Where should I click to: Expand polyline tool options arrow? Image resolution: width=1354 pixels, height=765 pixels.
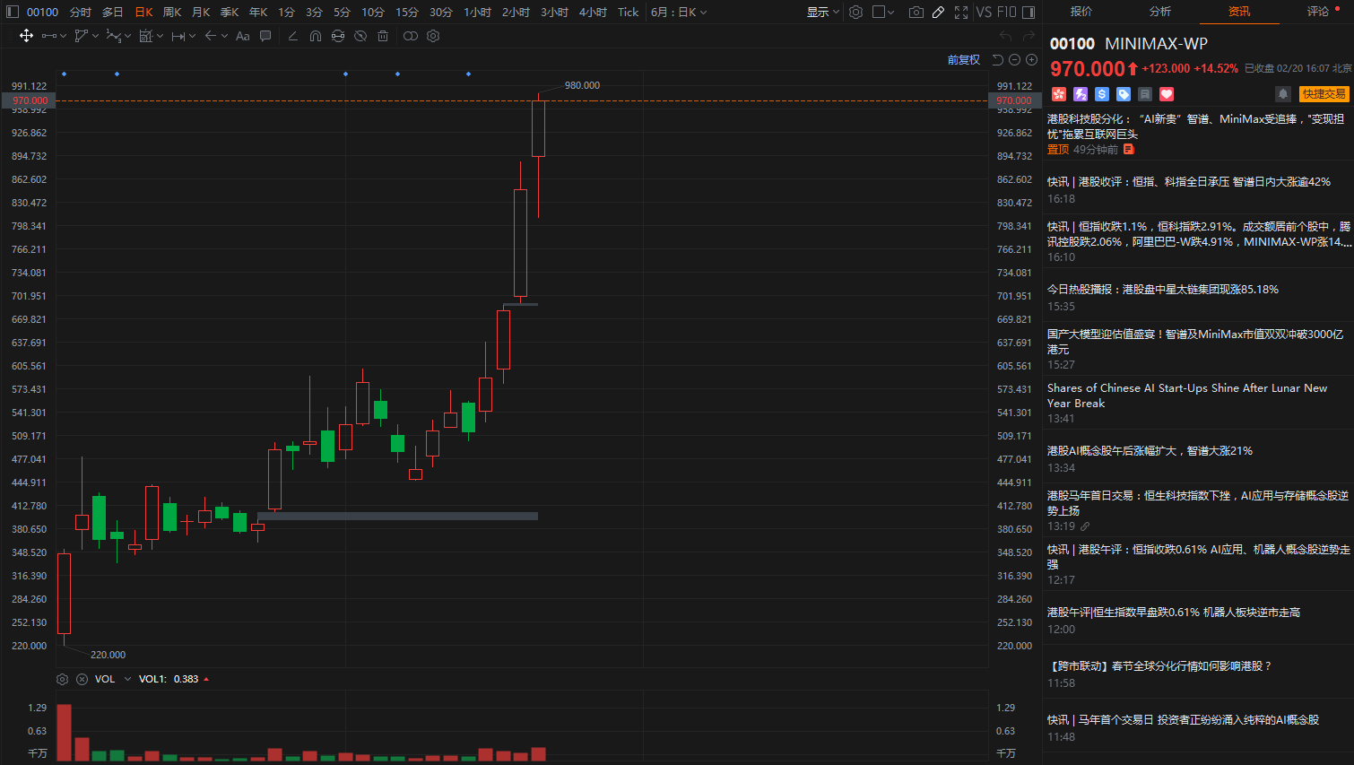[x=95, y=37]
